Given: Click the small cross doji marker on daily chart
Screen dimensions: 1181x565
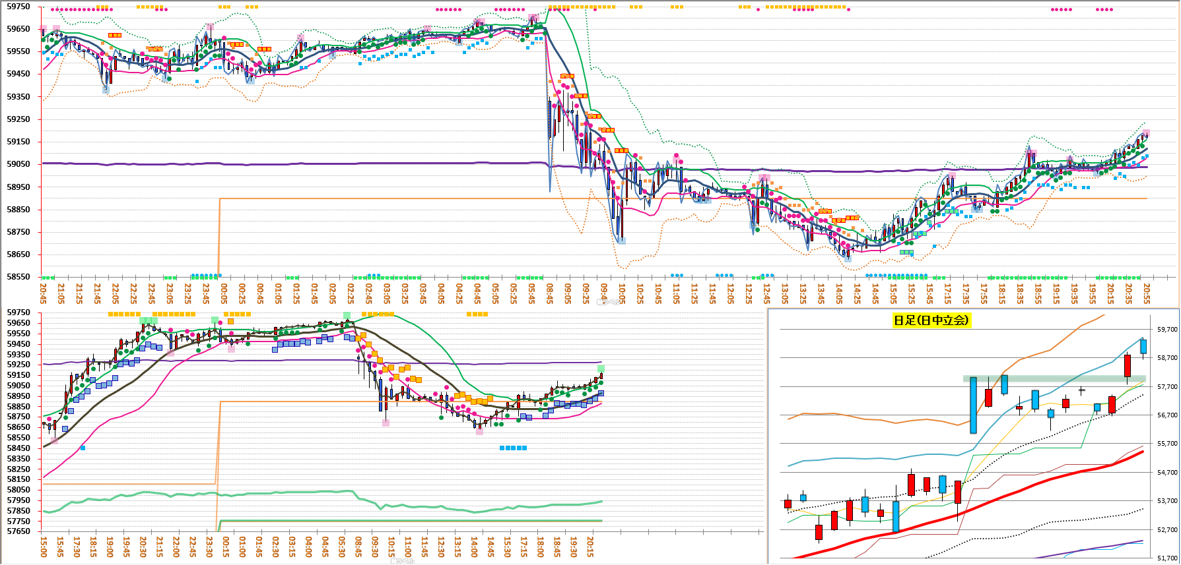Looking at the screenshot, I should 1081,390.
